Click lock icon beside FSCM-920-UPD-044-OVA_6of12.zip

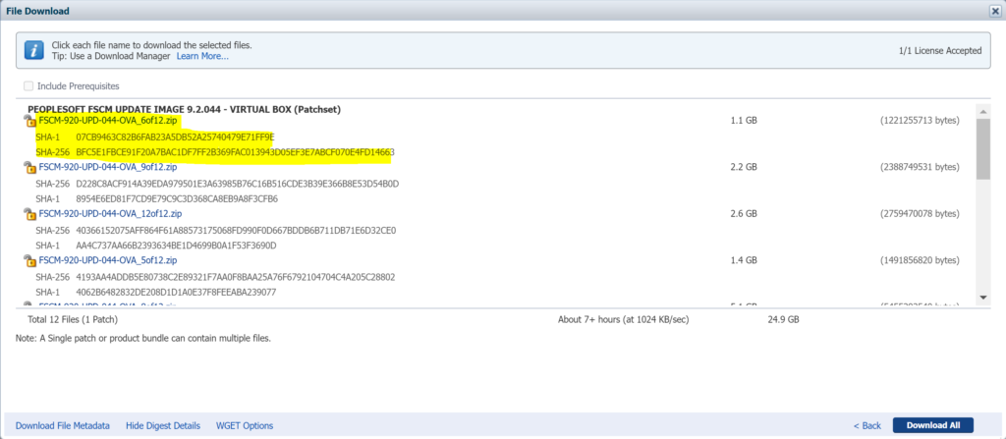29,122
